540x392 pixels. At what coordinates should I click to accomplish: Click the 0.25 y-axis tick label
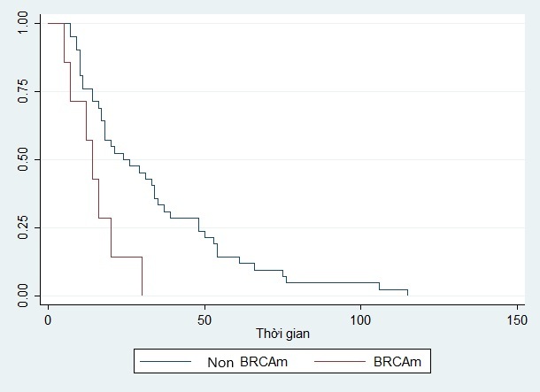point(24,227)
